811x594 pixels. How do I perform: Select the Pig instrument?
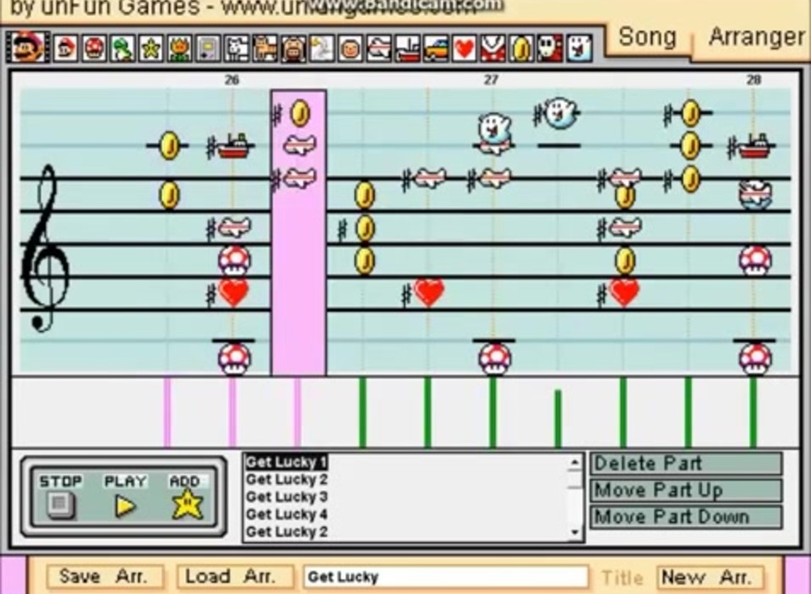(x=293, y=49)
